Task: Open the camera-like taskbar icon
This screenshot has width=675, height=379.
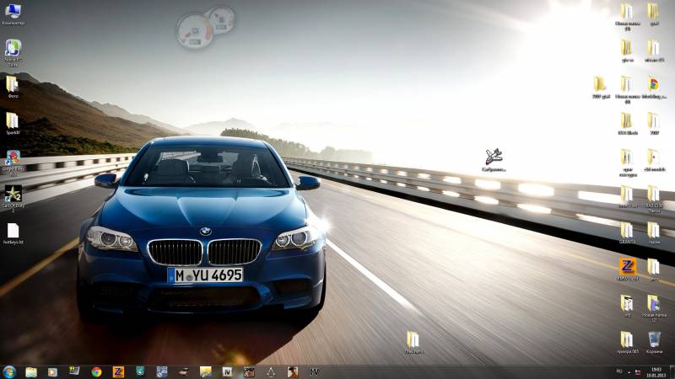Action: (x=249, y=371)
